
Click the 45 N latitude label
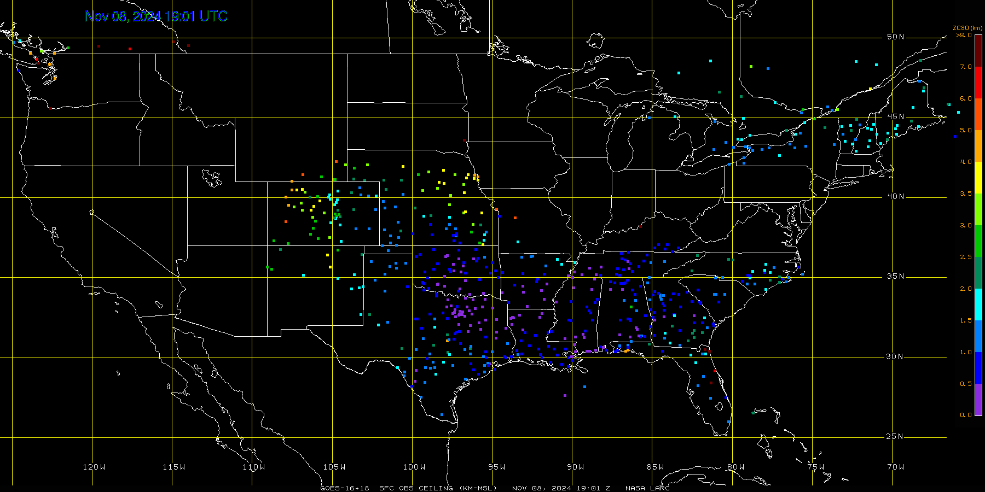coord(895,116)
